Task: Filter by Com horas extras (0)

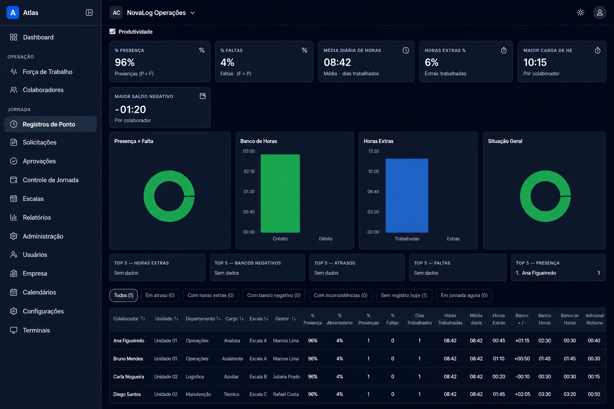Action: pos(211,295)
